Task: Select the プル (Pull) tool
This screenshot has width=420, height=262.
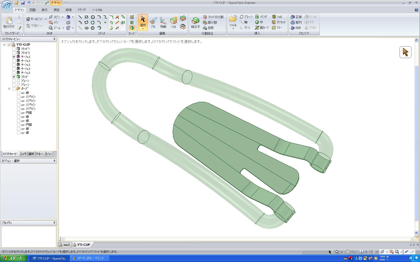Action: [153, 22]
